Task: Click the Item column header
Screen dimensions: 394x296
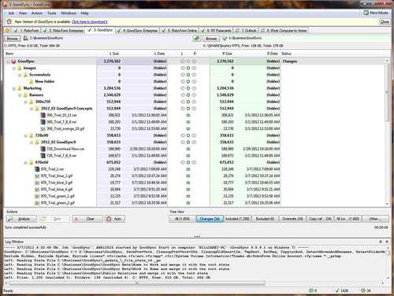Action: (9, 54)
